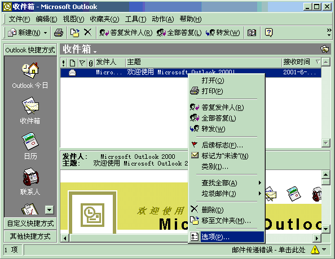Click the Print toolbar icon
Viewport: 335px width, 259px height.
coord(59,33)
